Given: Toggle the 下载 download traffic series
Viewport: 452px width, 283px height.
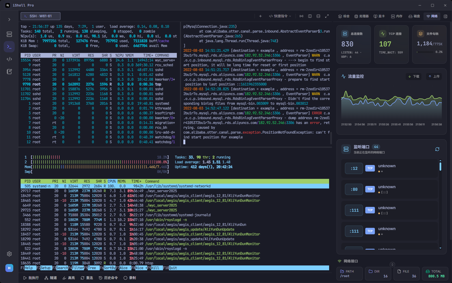Looking at the screenshot, I should (x=414, y=76).
